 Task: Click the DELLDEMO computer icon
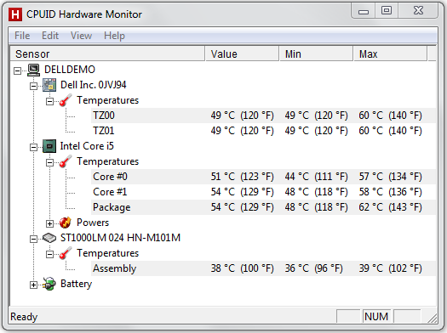34,70
